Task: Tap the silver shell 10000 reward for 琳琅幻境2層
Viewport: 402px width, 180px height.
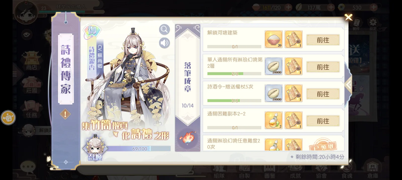Action: pos(274,66)
